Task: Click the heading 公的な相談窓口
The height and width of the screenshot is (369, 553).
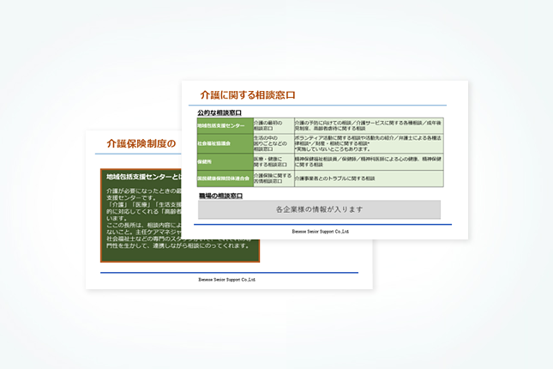Action: coord(219,113)
